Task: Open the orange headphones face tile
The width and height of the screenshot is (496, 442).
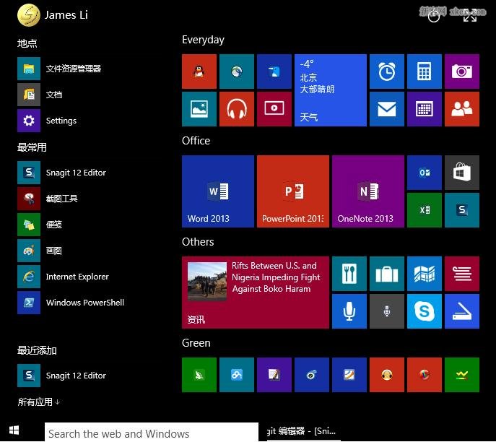Action: [x=387, y=375]
